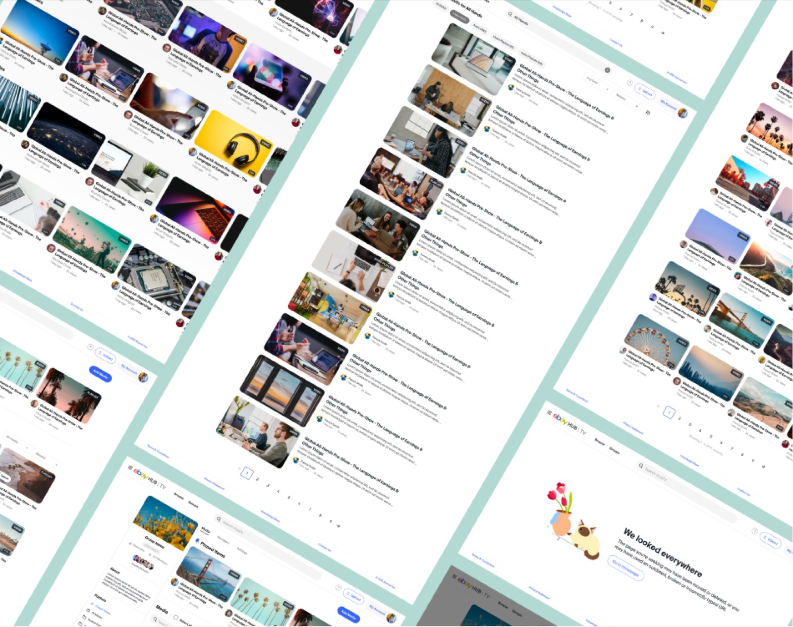This screenshot has width=793, height=627.
Task: Click the We looked everywhere heading
Action: click(662, 553)
